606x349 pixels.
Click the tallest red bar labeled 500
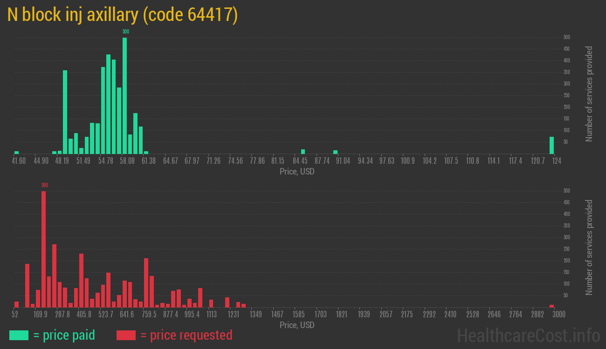click(43, 249)
